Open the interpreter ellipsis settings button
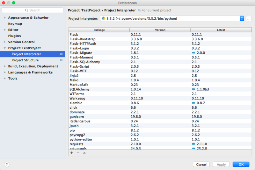 click(x=249, y=19)
